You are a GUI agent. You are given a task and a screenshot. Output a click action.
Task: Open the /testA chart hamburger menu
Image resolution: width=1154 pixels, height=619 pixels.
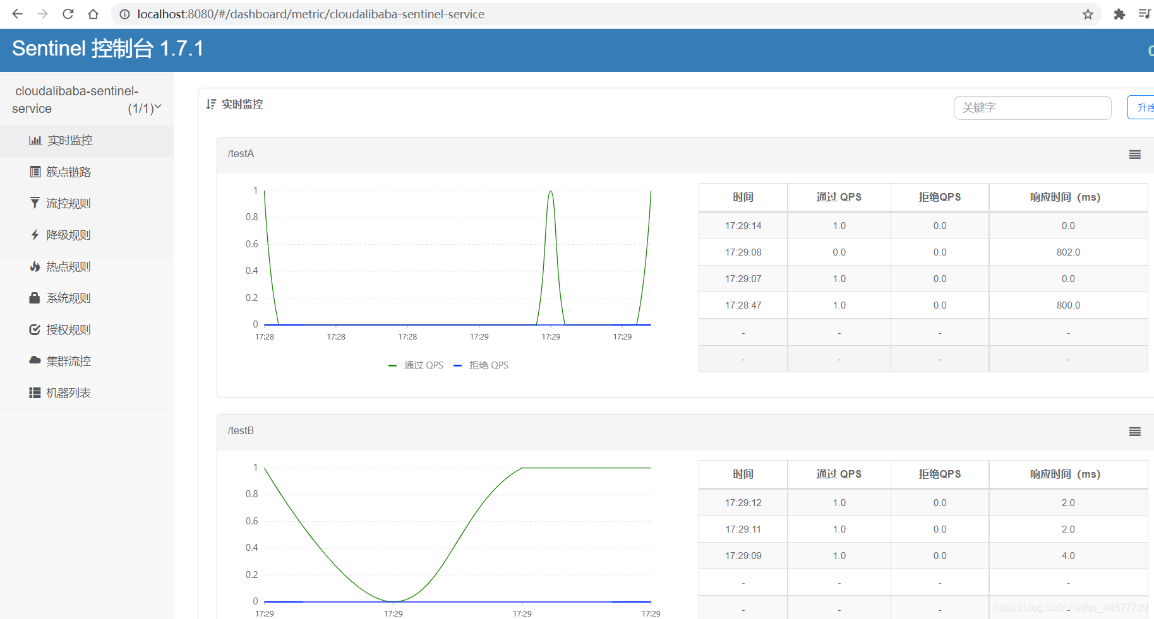point(1135,155)
